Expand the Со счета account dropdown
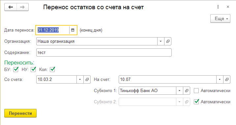 pos(80,79)
